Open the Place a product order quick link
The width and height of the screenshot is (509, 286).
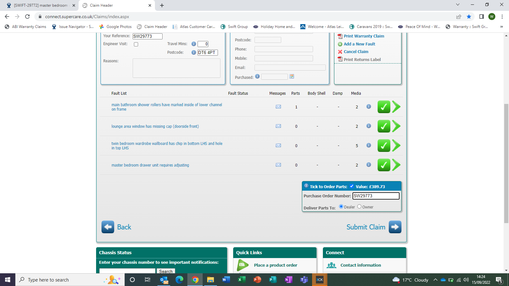click(x=275, y=265)
